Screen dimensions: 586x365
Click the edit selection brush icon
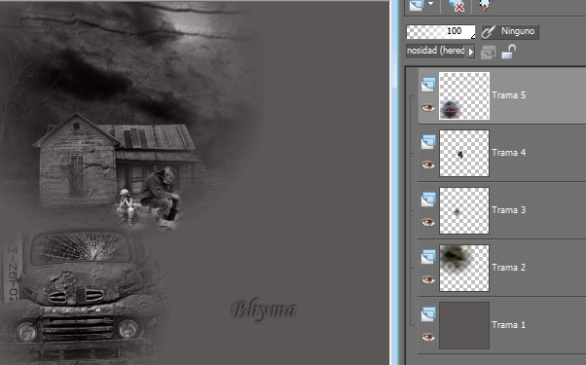click(x=486, y=5)
